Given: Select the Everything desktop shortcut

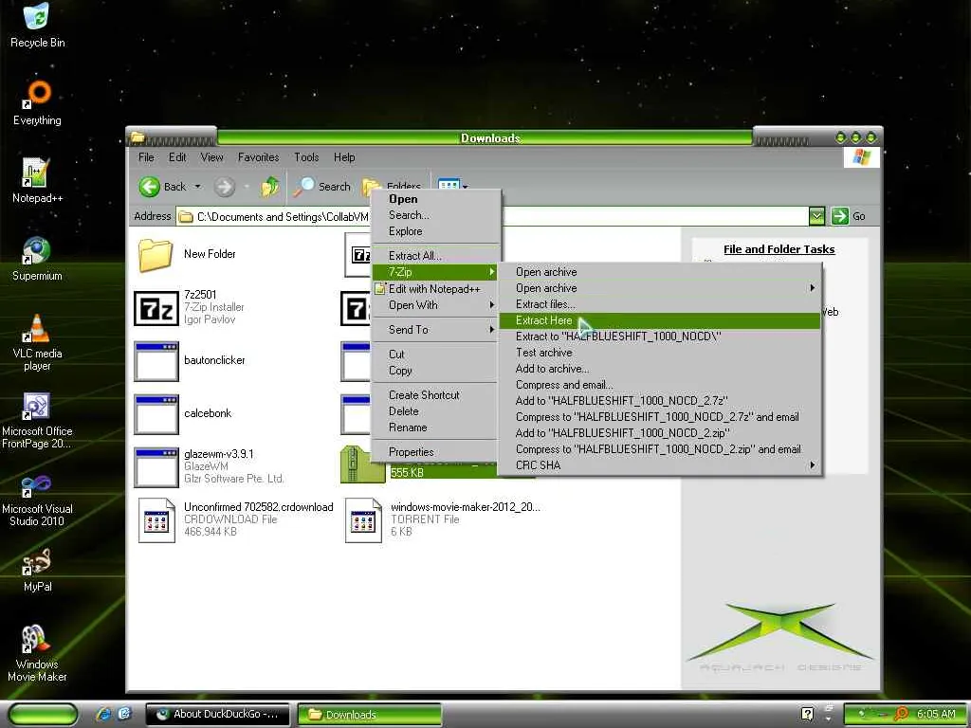Looking at the screenshot, I should pos(37,102).
